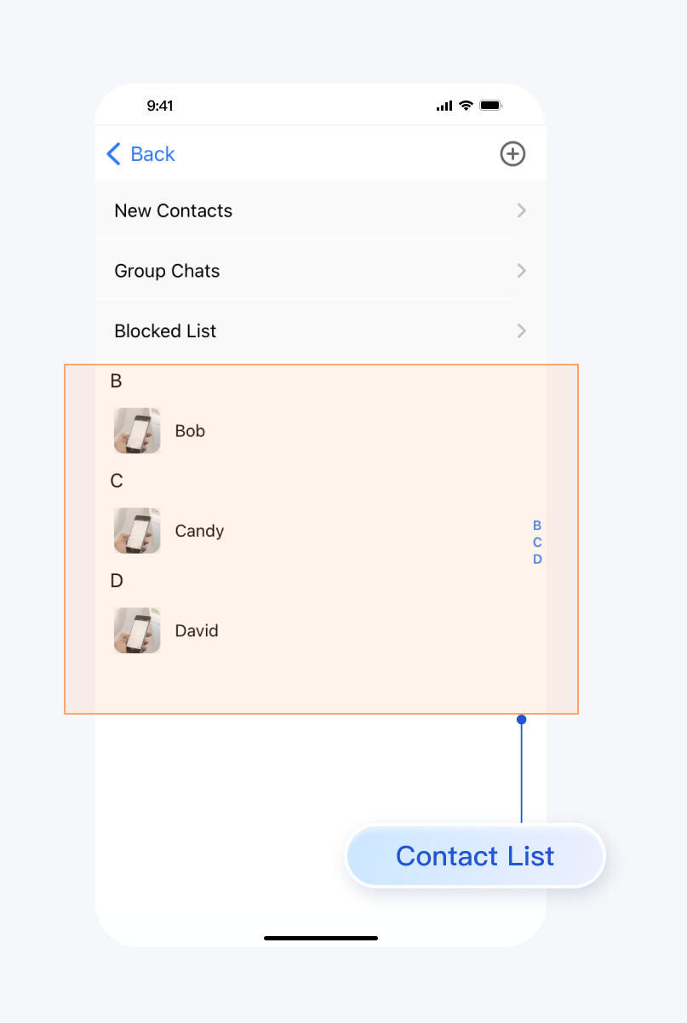
Task: Click the Contact List callout label
Action: pos(475,855)
